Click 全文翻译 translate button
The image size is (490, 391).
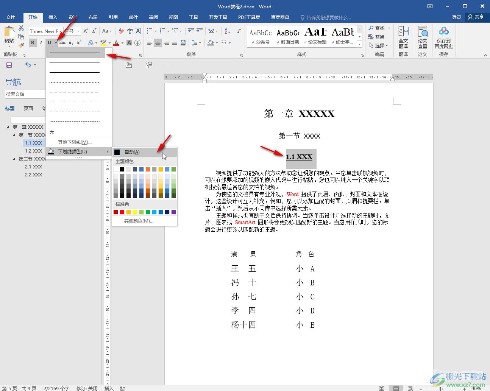point(403,37)
